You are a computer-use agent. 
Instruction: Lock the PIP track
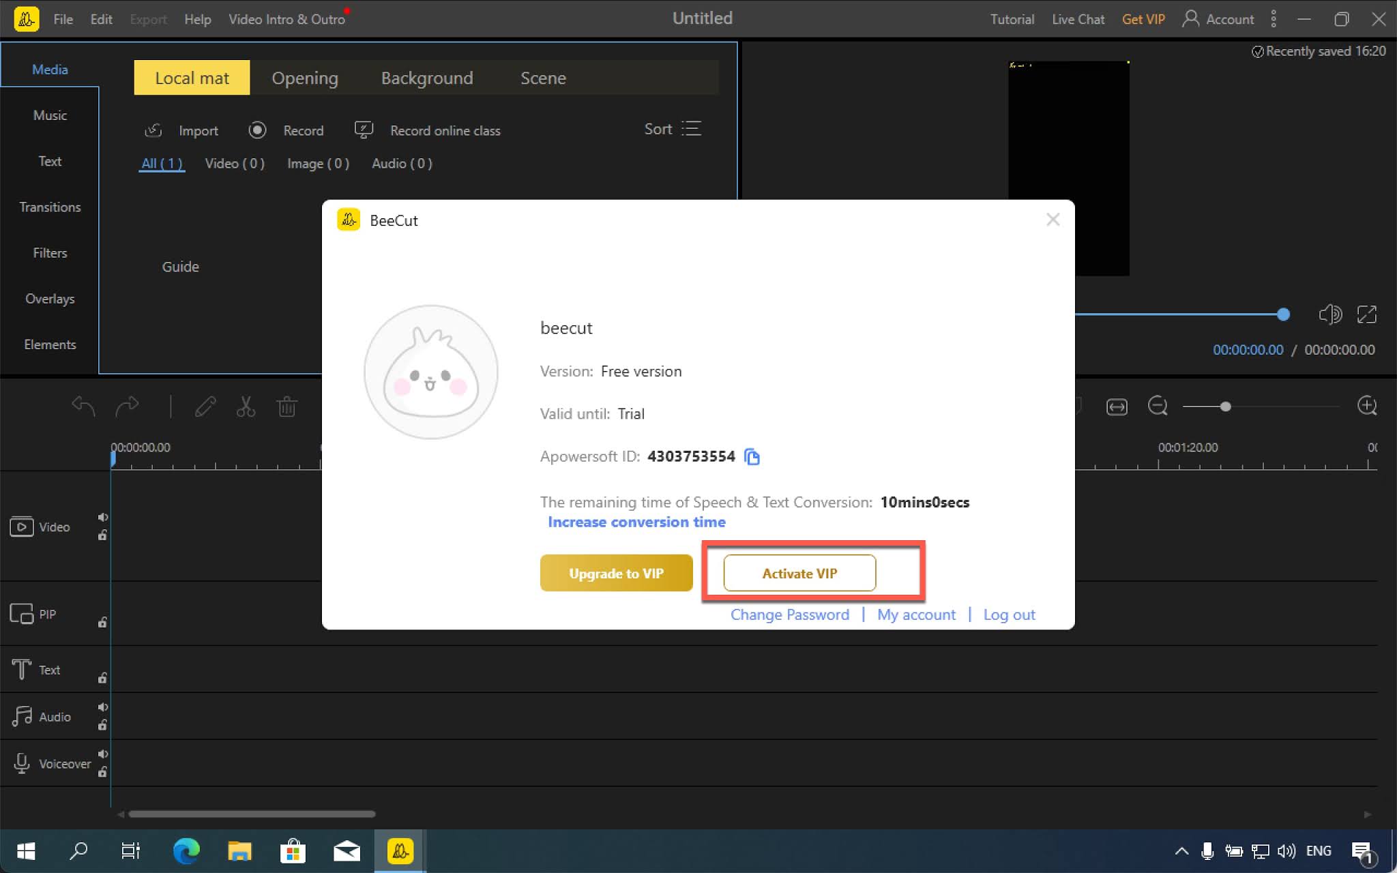102,622
